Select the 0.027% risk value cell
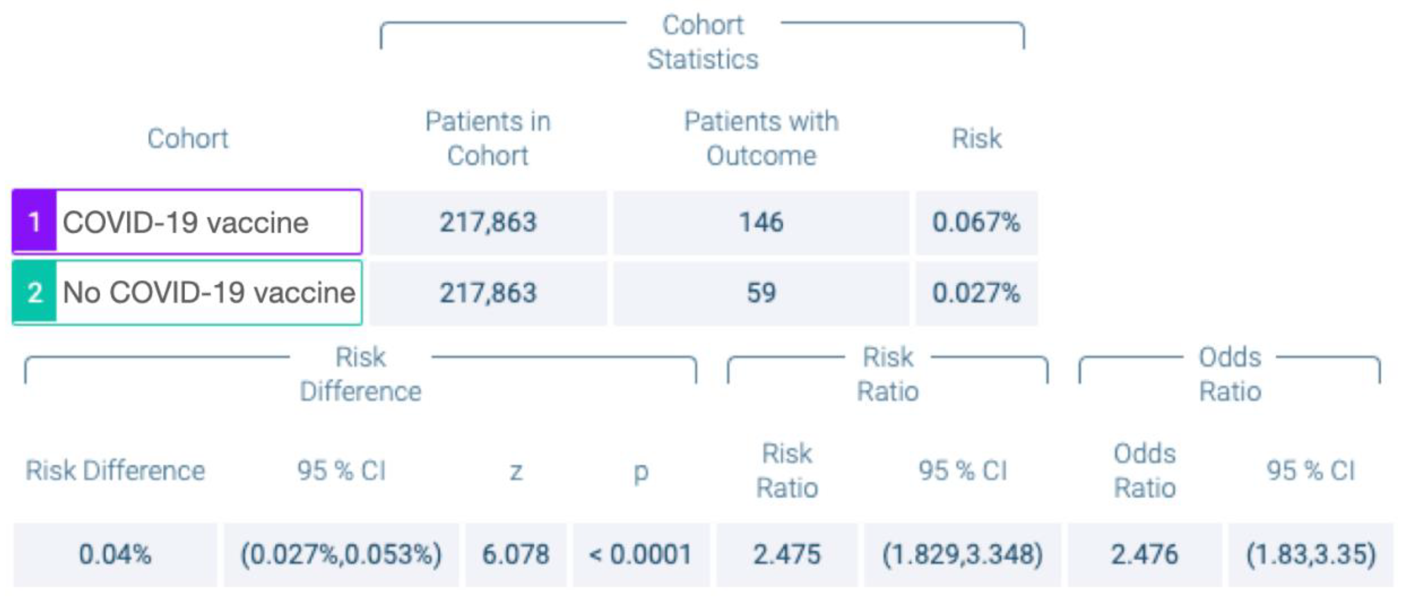Viewport: 1415px width, 606px height. [976, 293]
